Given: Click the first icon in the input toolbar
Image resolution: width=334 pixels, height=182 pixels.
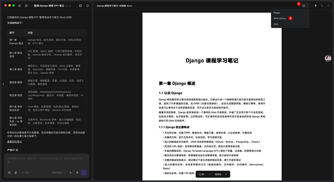Looking at the screenshot, I should [9, 173].
